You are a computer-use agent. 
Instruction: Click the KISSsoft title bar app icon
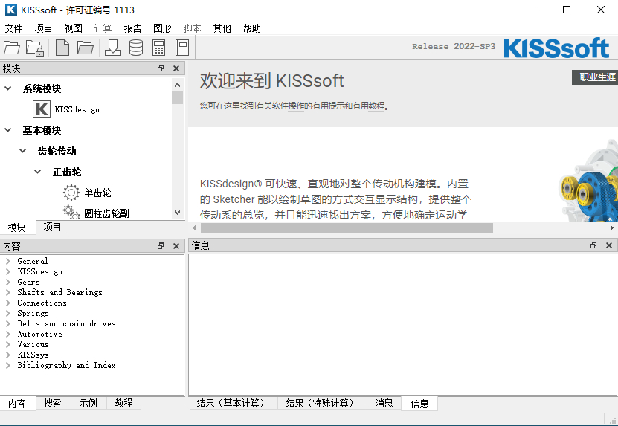pyautogui.click(x=10, y=10)
